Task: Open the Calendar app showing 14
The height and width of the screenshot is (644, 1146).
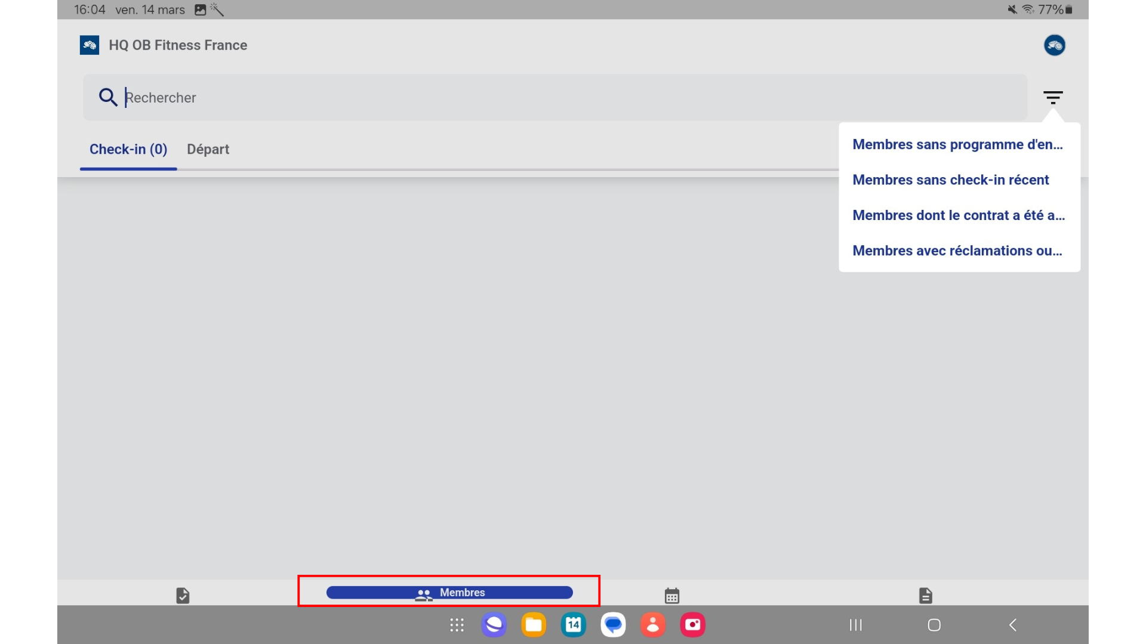Action: click(x=574, y=625)
